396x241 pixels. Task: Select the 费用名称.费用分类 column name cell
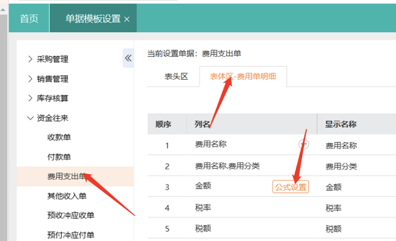coord(227,166)
